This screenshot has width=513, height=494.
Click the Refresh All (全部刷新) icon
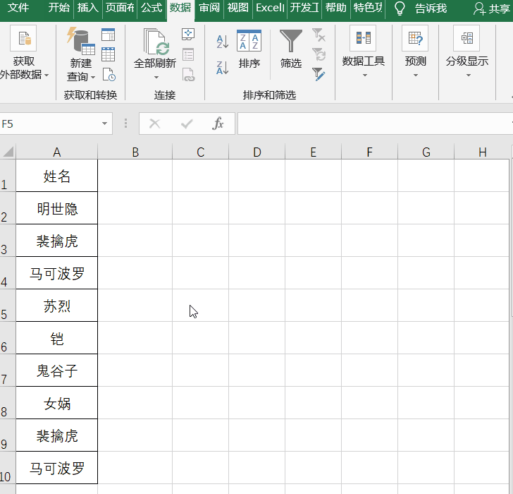pyautogui.click(x=156, y=41)
